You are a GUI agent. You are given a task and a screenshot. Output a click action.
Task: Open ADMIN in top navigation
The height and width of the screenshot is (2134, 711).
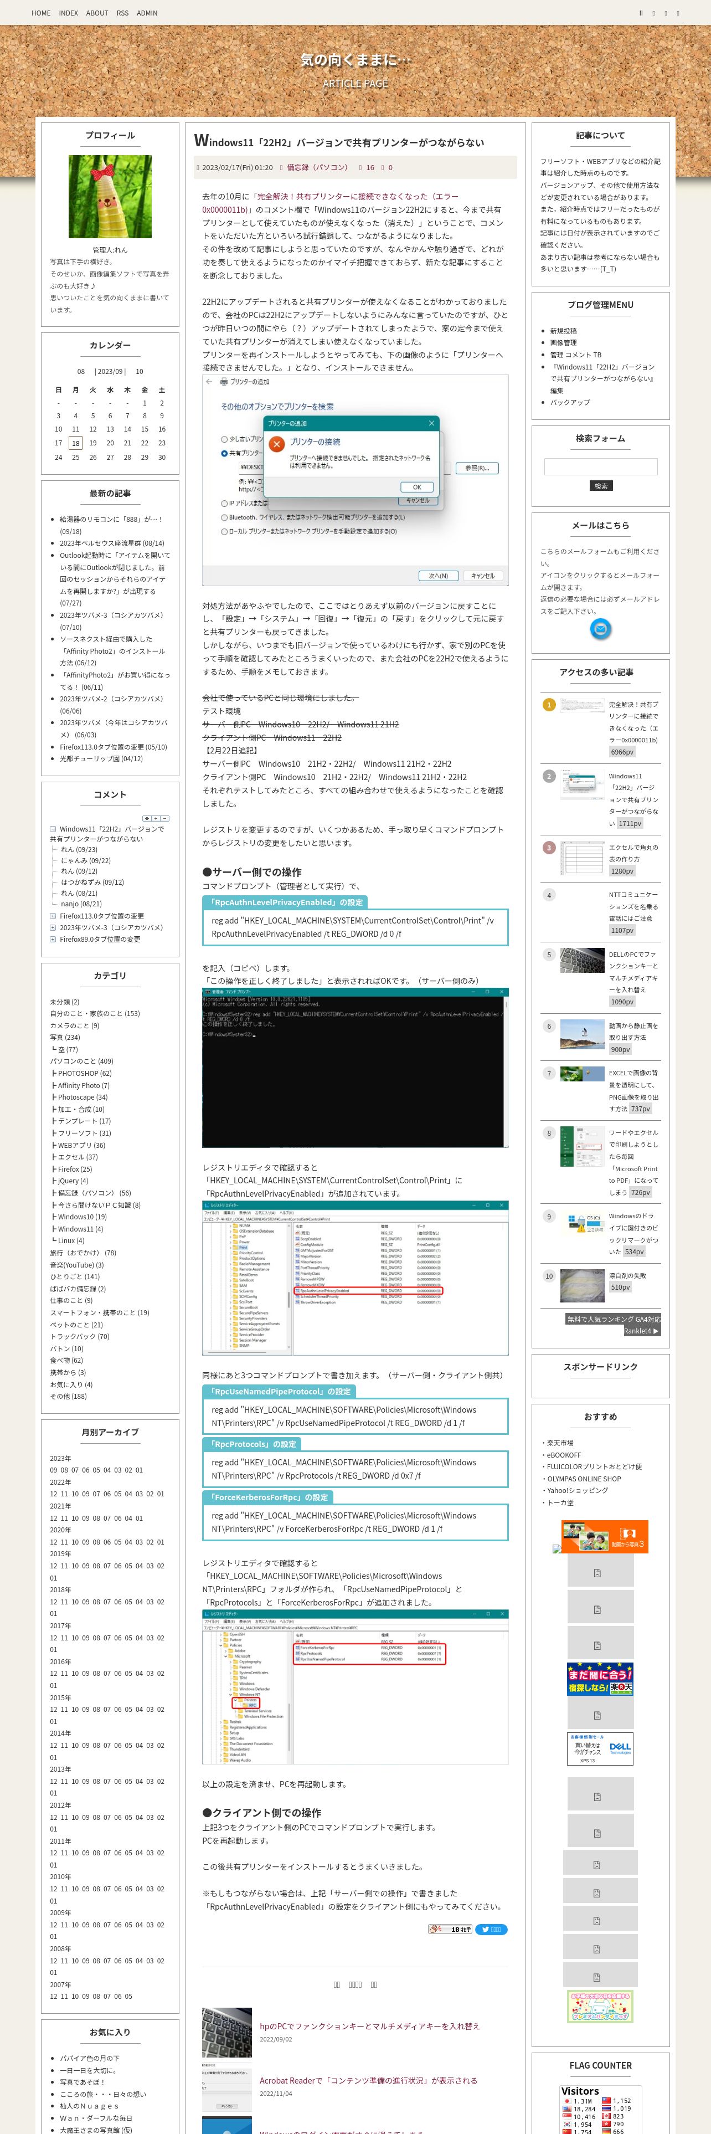click(147, 12)
